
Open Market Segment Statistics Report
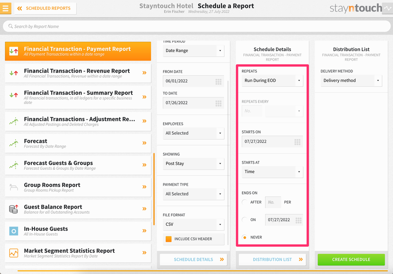click(78, 253)
